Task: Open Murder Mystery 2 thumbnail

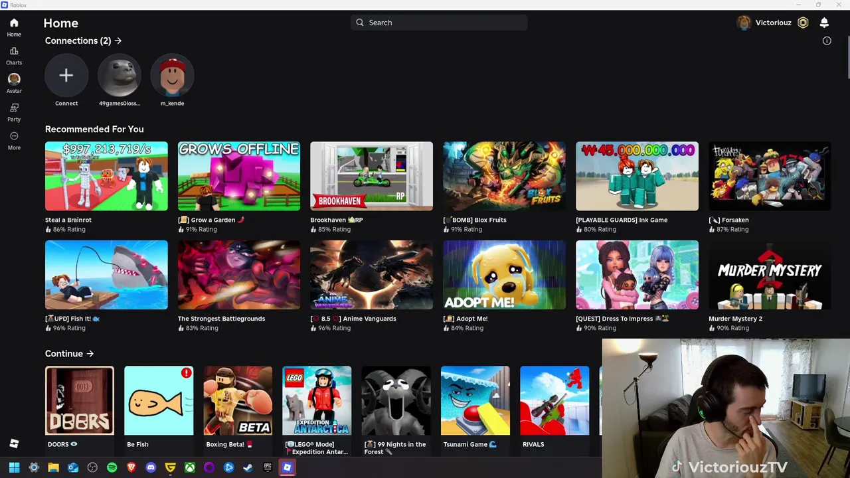Action: point(770,275)
